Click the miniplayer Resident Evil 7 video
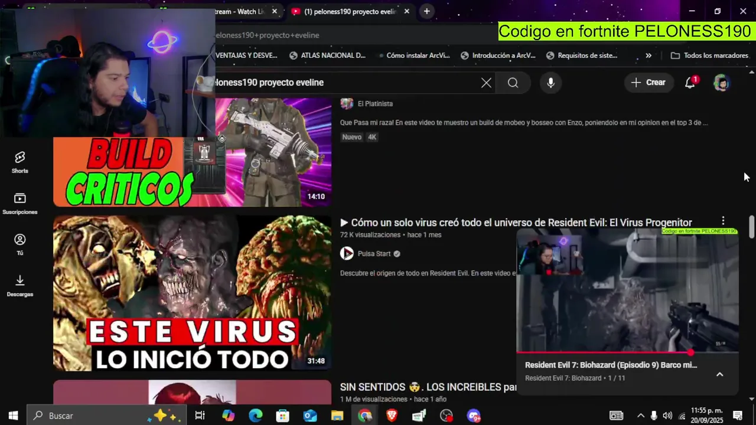Viewport: 756px width, 425px height. [627, 290]
